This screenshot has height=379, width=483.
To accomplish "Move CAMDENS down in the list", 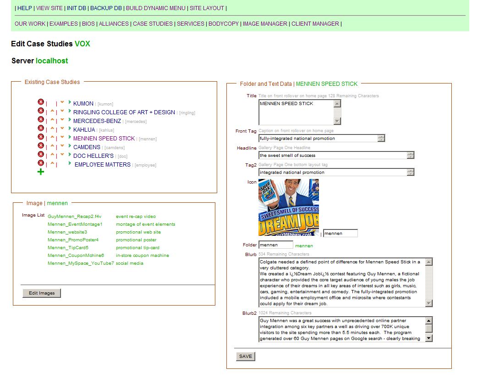I will click(x=62, y=145).
